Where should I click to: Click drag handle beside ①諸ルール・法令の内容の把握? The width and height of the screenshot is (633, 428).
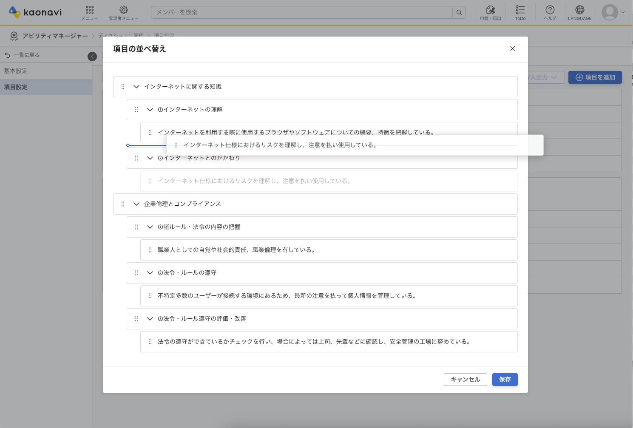(x=136, y=227)
